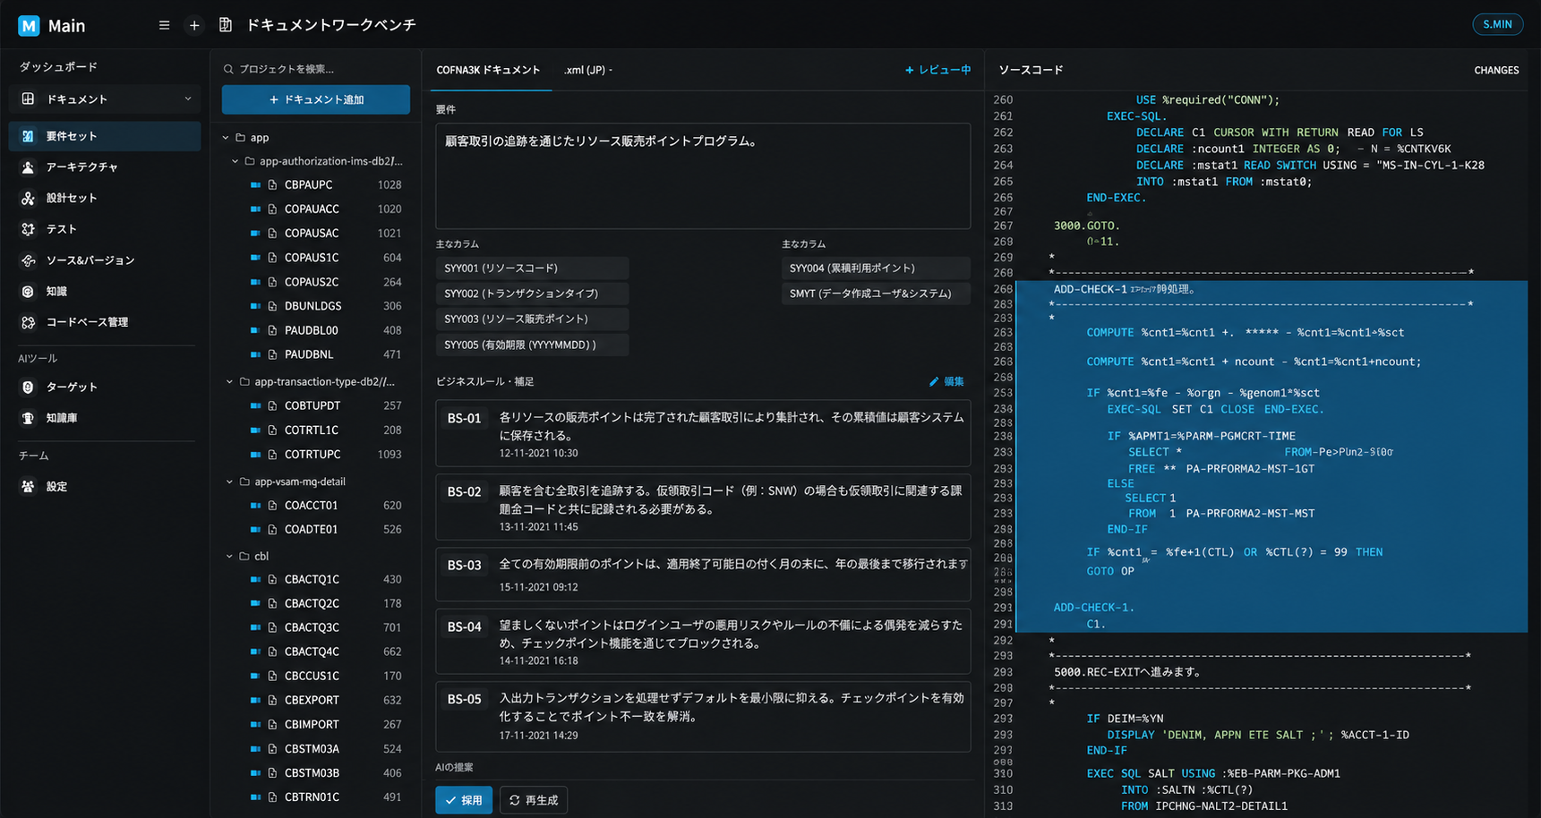The image size is (1541, 818).
Task: Click the file icon of CBPAUPC
Action: (272, 185)
